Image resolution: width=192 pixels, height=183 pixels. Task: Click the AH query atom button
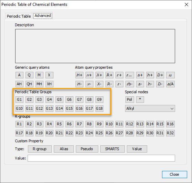click(19, 84)
